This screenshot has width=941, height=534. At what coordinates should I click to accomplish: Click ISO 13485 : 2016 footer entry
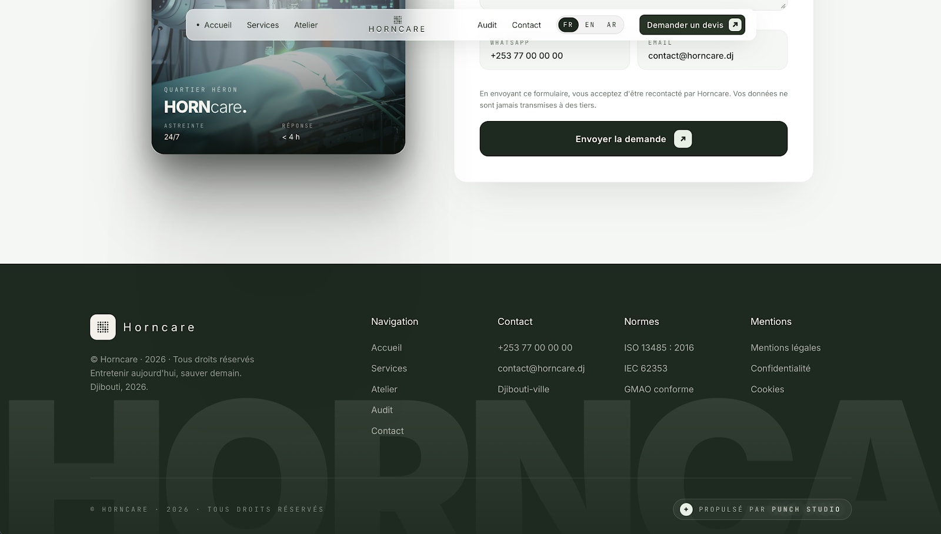[x=659, y=348]
